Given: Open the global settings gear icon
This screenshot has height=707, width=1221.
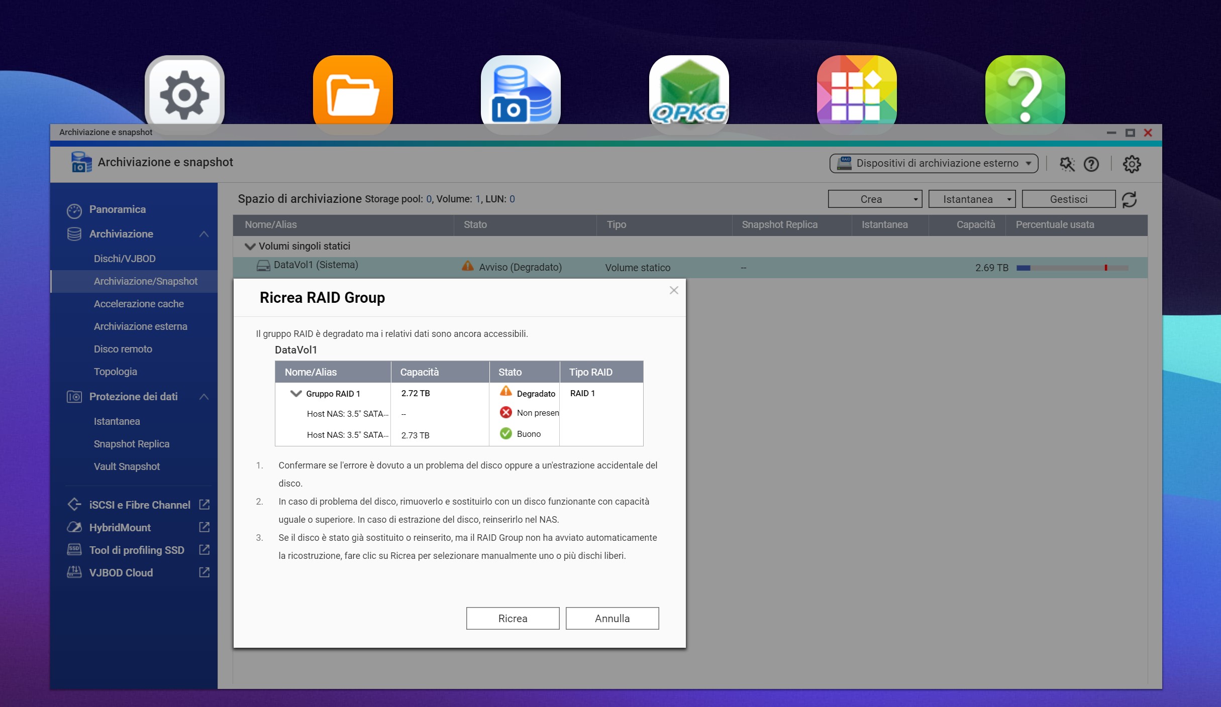Looking at the screenshot, I should pyautogui.click(x=1132, y=164).
